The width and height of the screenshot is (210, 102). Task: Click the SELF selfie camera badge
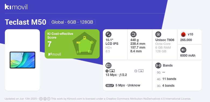click(x=110, y=86)
